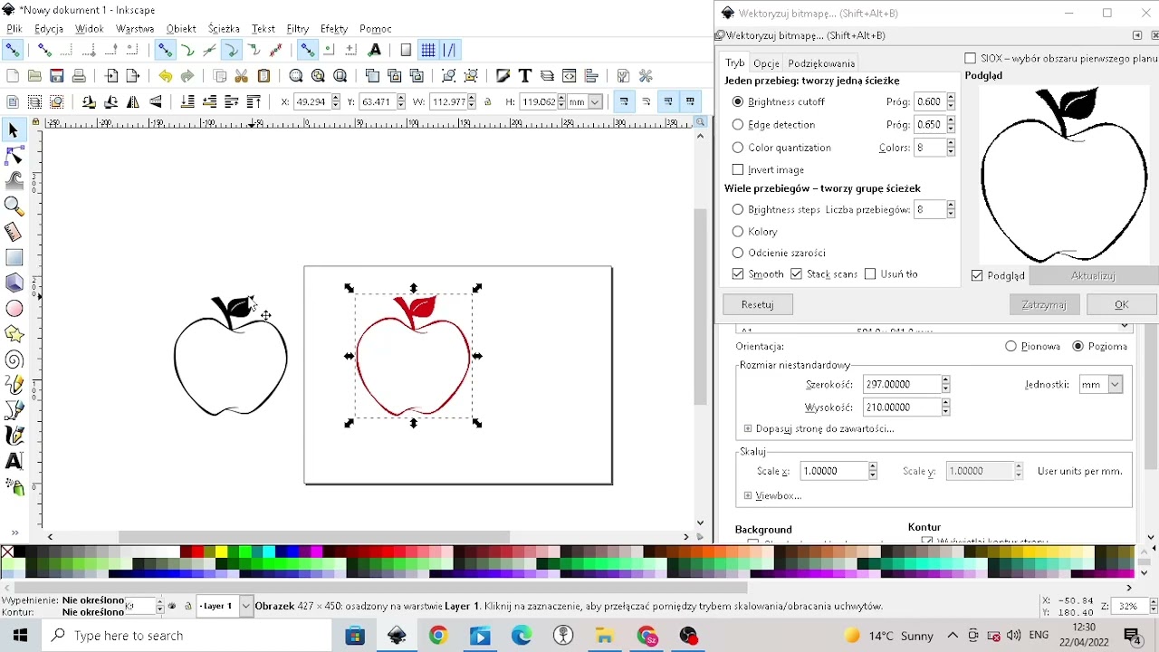
Task: Adjust Scale x spinner arrows
Action: [x=873, y=471]
